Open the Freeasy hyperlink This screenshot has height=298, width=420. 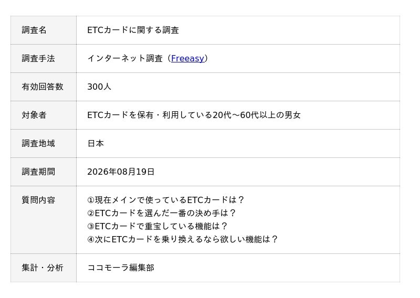click(x=187, y=58)
